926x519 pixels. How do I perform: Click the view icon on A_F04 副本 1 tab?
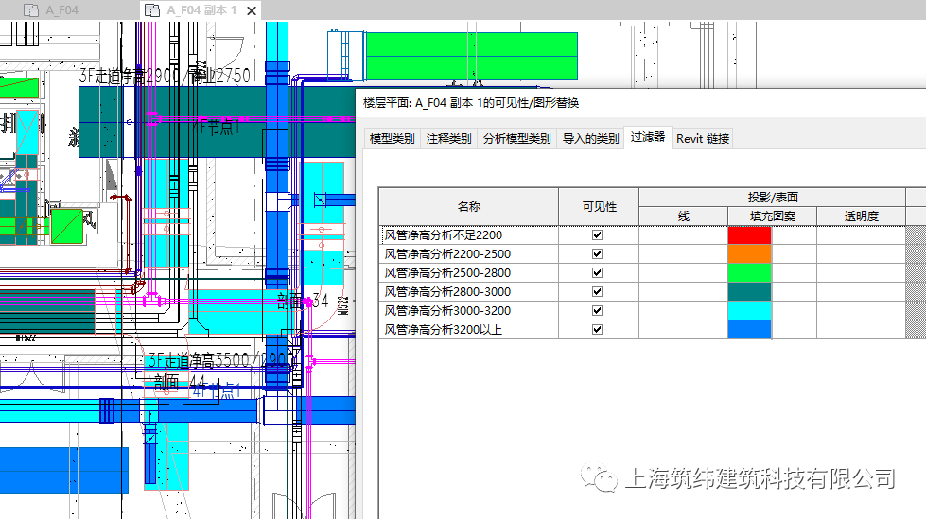[152, 10]
